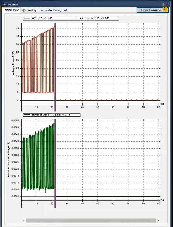Open the Setting tab
Screen dimensions: 173x227
(29, 11)
